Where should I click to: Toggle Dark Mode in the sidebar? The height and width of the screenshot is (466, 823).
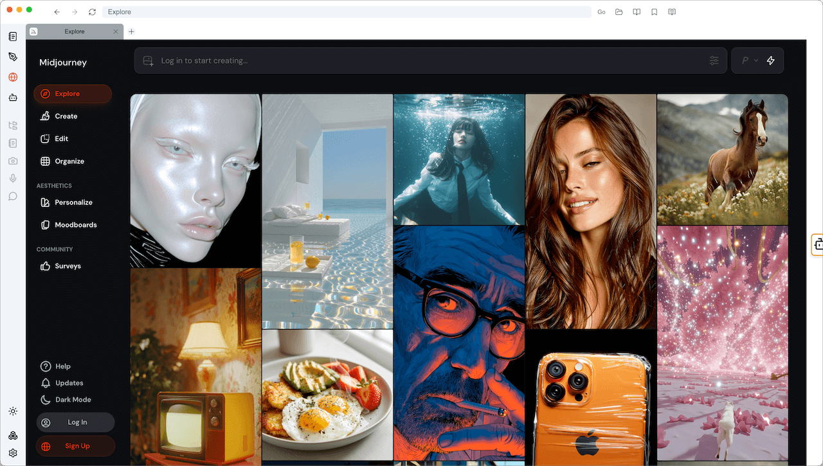[66, 399]
